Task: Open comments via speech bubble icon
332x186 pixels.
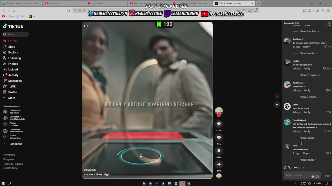Action: point(219,137)
